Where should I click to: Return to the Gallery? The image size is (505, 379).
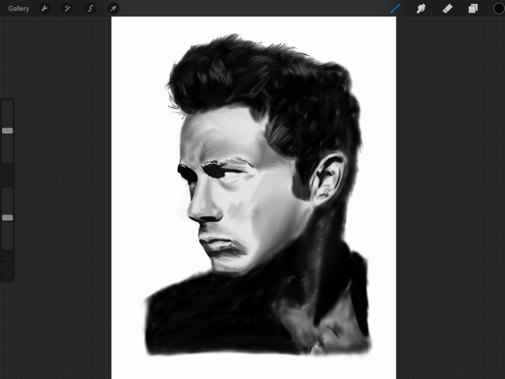19,9
